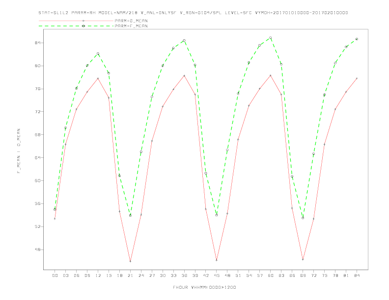
Task: Click y-axis tick label 68
Action: point(38,135)
